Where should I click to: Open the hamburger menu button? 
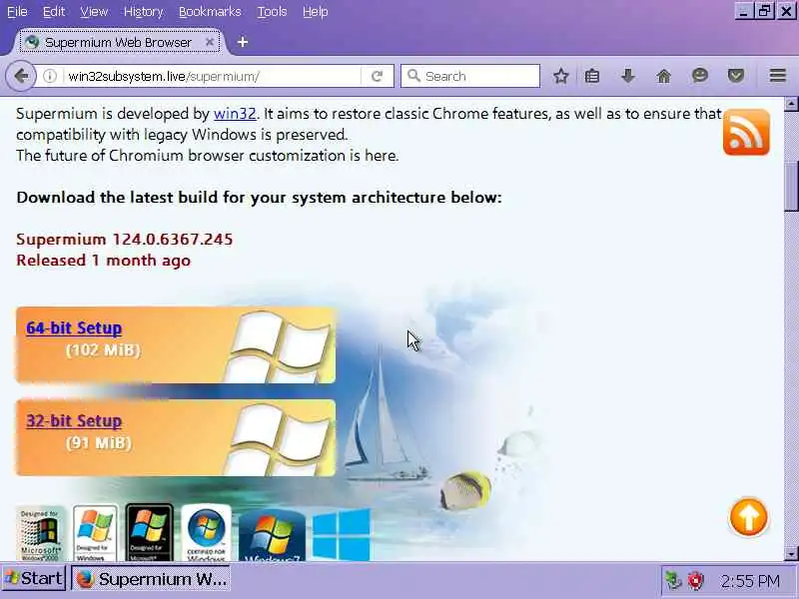[778, 76]
